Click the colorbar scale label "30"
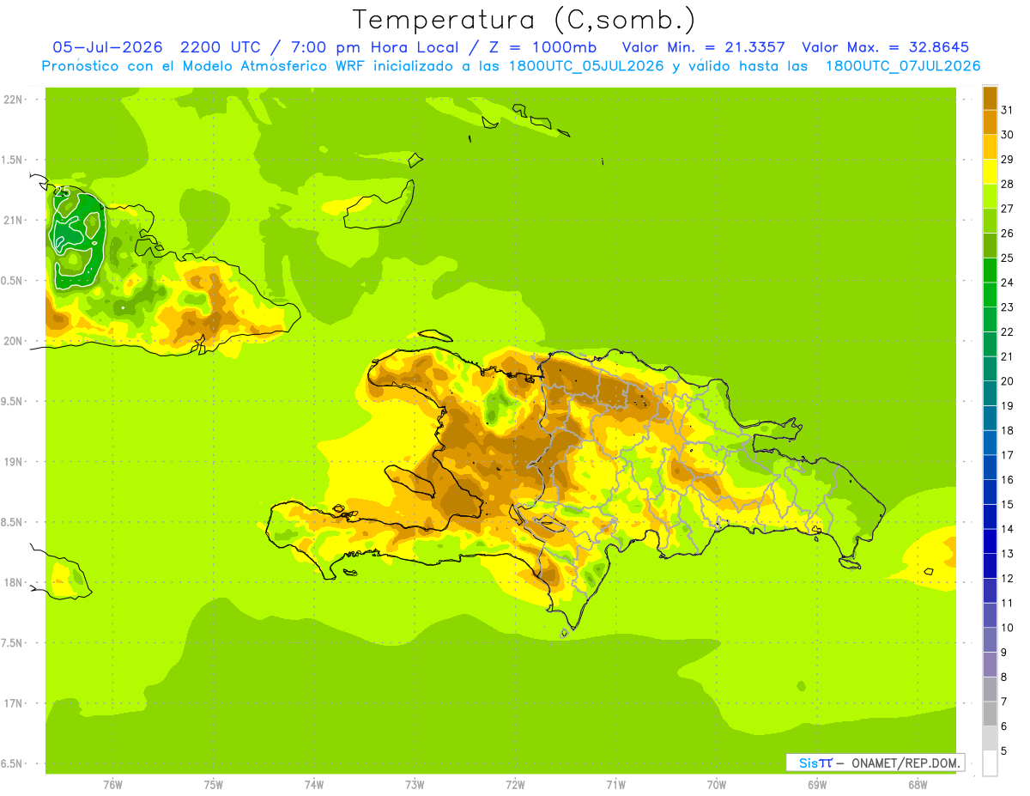Viewport: 1030px width, 796px height. 1008,135
